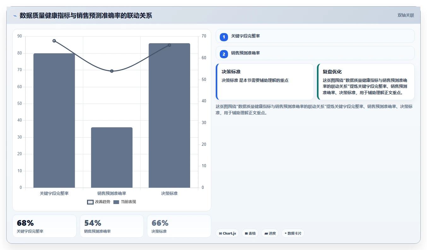Select the 关键字段完整率 bar in chart
427x250 pixels.
point(54,121)
